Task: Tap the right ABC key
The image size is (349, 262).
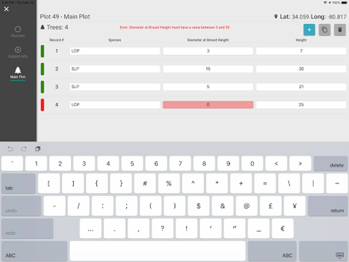Action: click(x=272, y=251)
